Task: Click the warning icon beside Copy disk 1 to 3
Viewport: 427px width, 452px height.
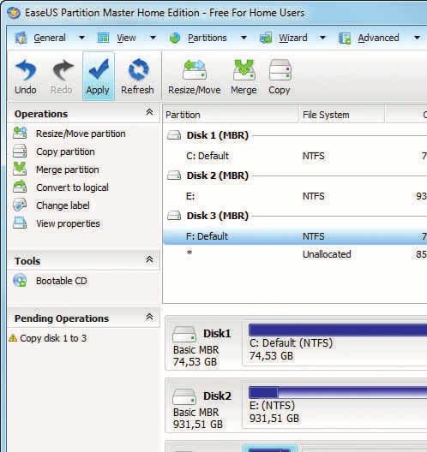Action: coord(13,338)
